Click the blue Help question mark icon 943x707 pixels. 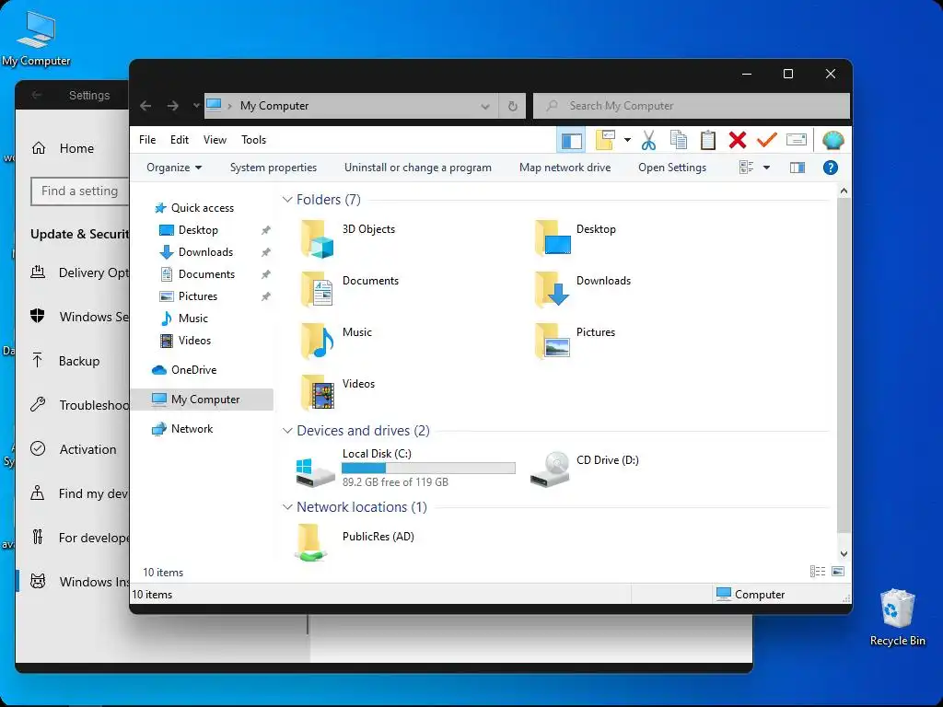pyautogui.click(x=830, y=168)
